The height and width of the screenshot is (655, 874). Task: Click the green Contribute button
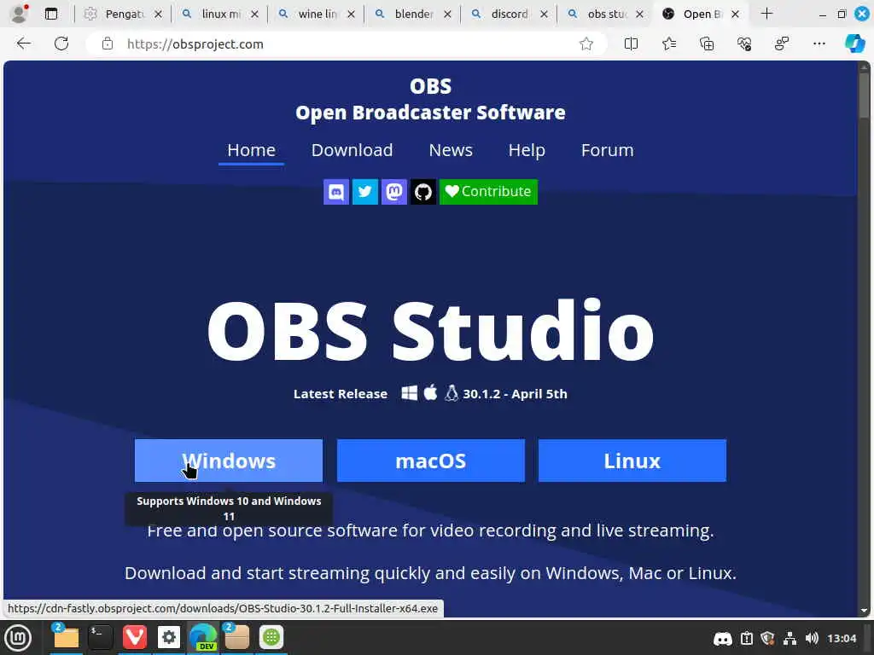point(488,192)
